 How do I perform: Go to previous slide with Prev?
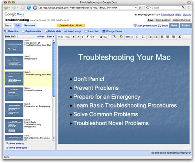[41, 37]
